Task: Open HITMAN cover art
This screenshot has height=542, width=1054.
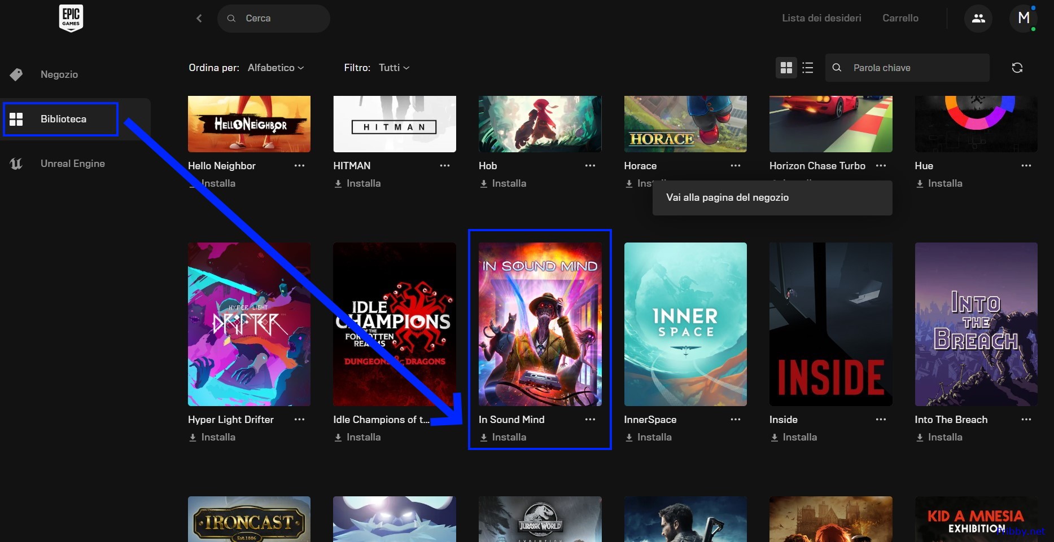Action: pyautogui.click(x=395, y=124)
